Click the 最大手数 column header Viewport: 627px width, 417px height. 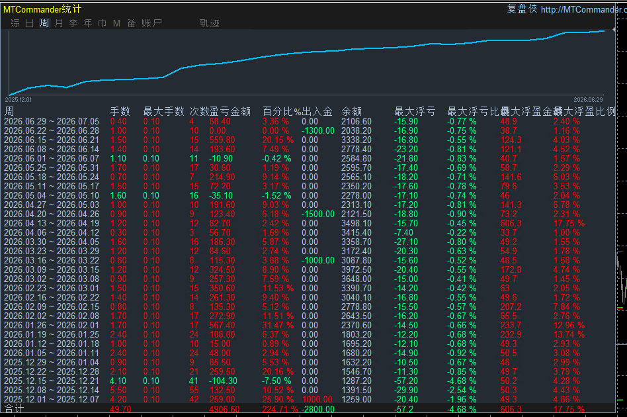(163, 111)
